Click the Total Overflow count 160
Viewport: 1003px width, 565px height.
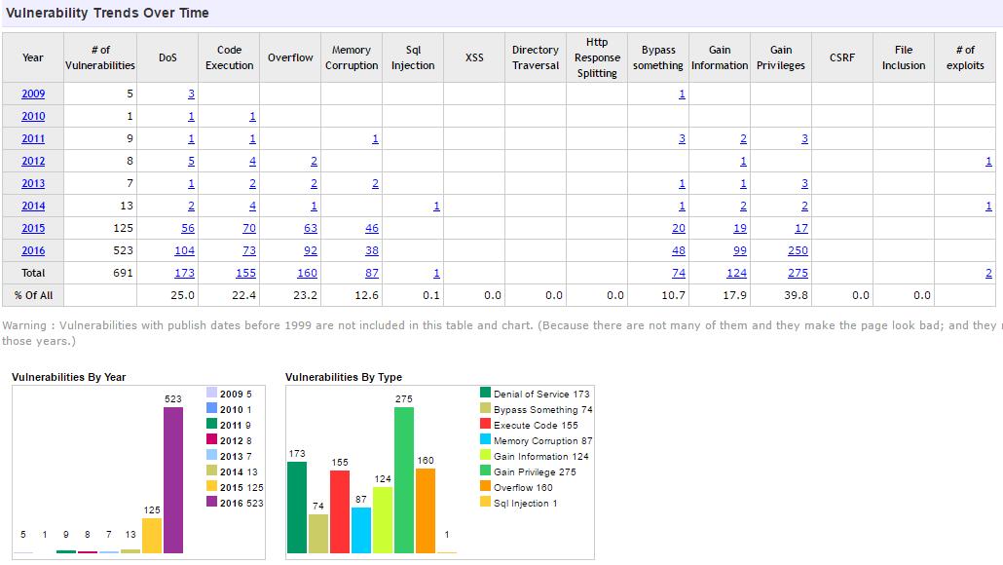pyautogui.click(x=306, y=273)
